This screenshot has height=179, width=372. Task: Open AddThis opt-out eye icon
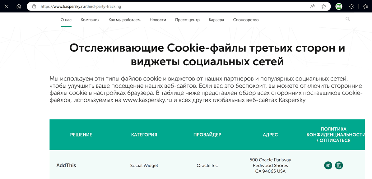(328, 165)
